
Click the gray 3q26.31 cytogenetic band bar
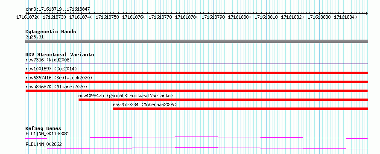196,41
